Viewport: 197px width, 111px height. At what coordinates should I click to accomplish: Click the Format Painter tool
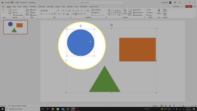pos(18,15)
